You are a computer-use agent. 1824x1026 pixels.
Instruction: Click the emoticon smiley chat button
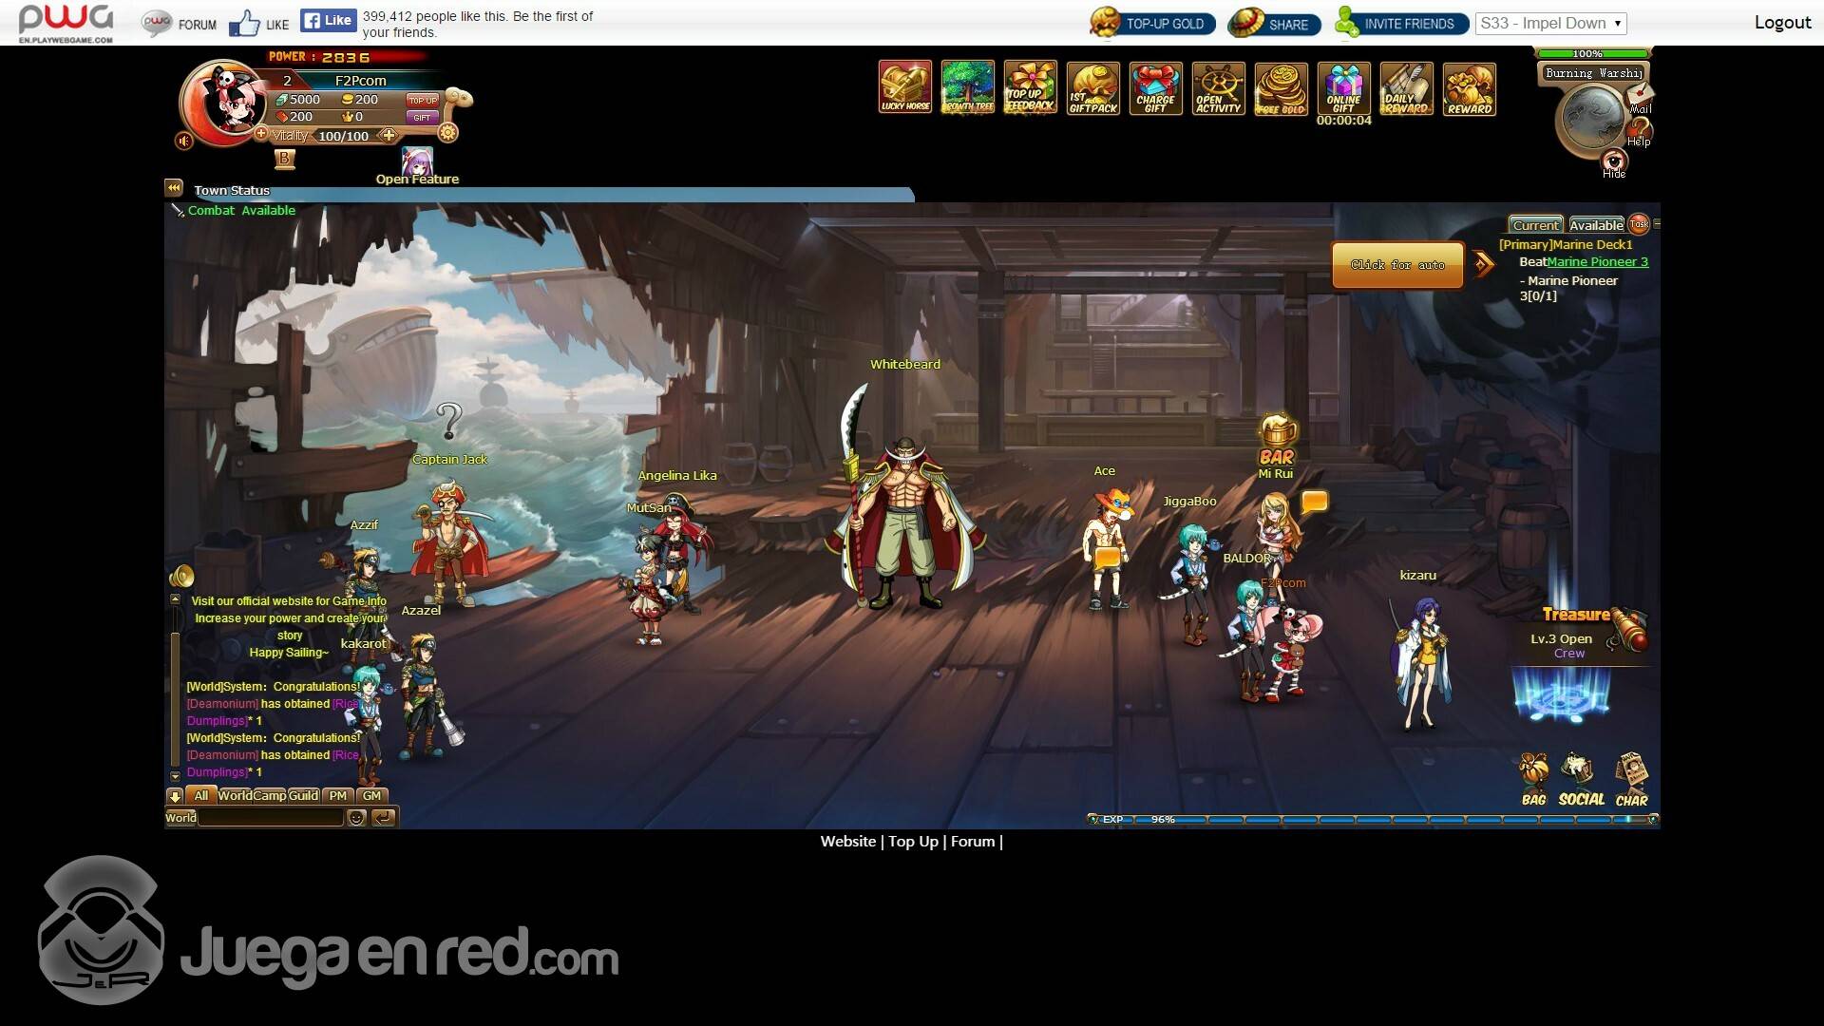[356, 818]
